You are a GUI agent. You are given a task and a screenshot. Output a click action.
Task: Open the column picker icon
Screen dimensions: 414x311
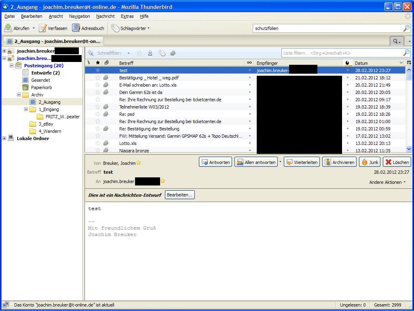pos(409,63)
